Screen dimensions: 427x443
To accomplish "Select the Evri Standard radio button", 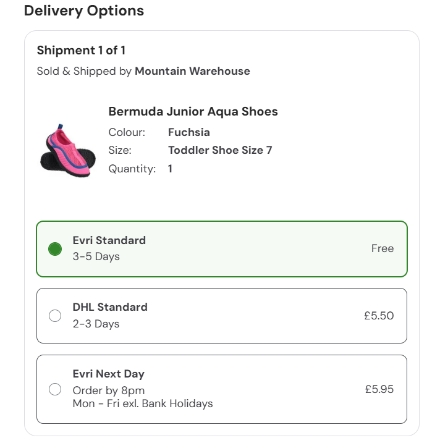I will (55, 249).
